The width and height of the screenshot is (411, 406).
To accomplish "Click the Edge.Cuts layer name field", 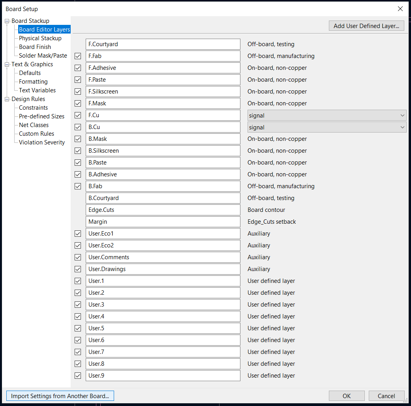I will 163,210.
